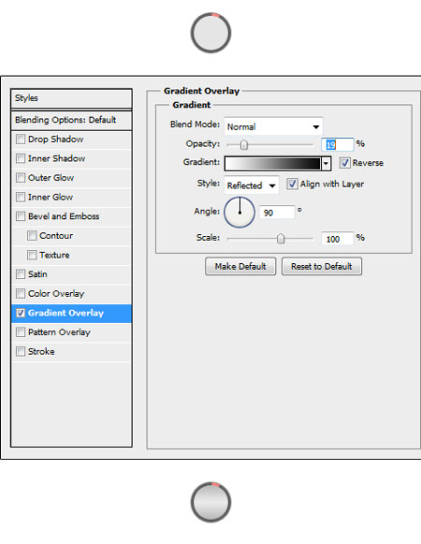Click the flat gray knob above the dialog

pos(210,33)
